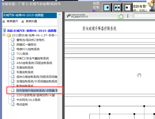Viewport: 155px width, 119px height.
Task: Click the collapse-left view control arrow button
Action: [127, 7]
